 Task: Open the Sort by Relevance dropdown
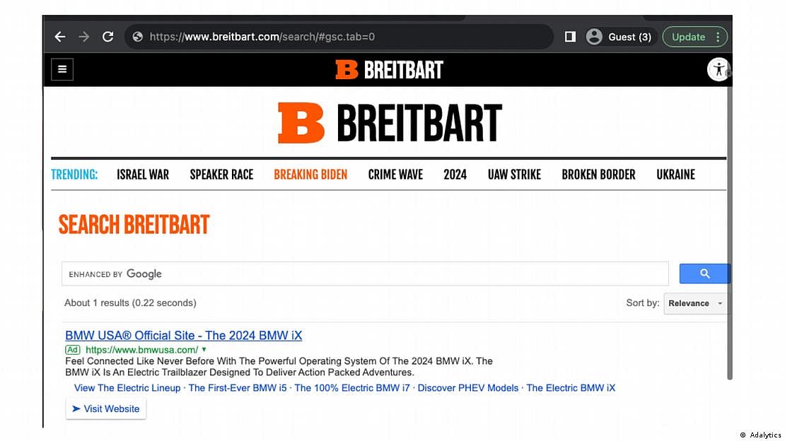tap(695, 303)
